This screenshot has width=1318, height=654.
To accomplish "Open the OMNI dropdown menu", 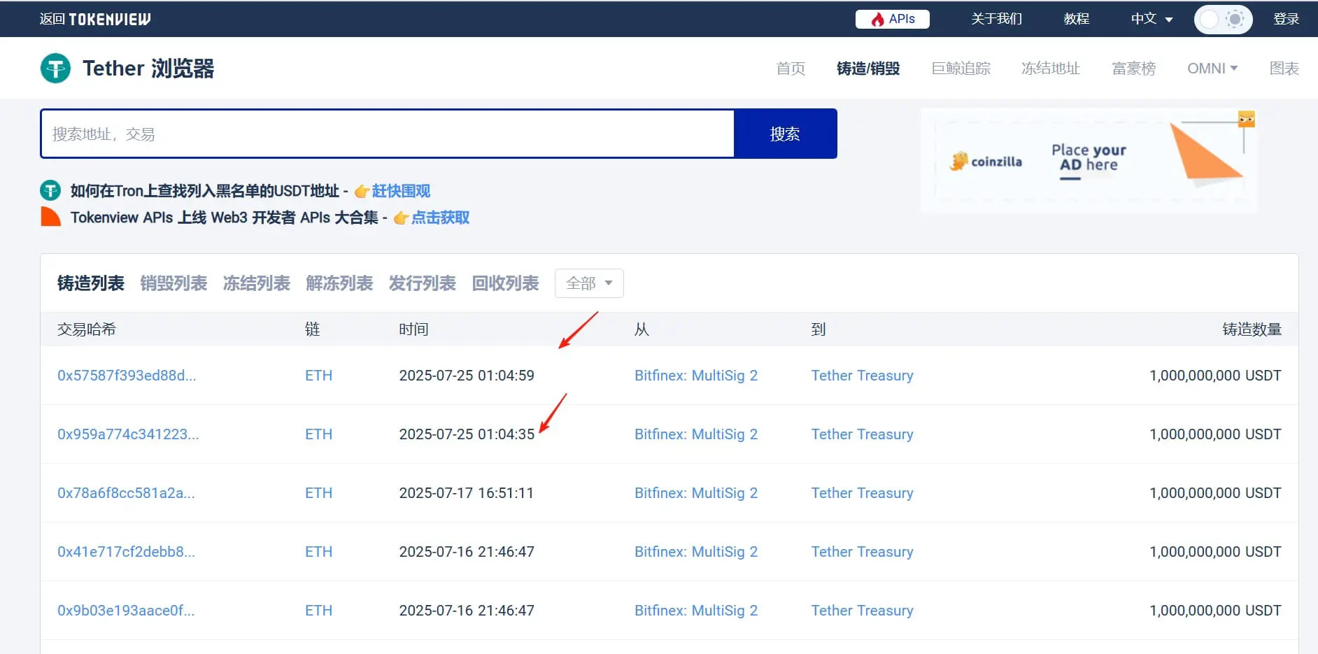I will [1212, 69].
